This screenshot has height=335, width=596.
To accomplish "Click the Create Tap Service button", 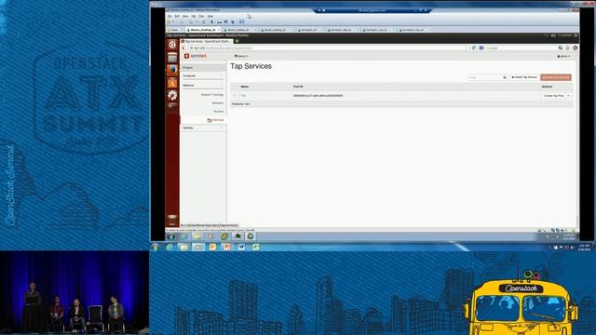I will pos(524,77).
